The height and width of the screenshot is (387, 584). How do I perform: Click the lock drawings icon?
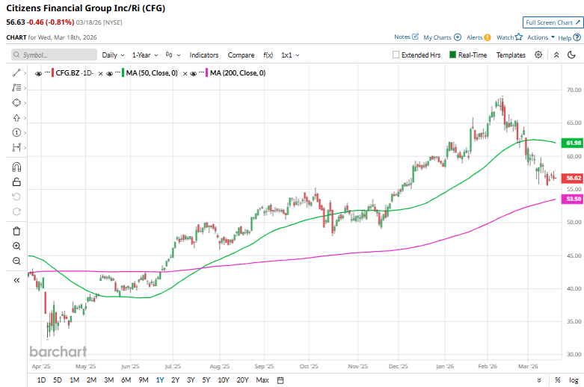coord(16,182)
